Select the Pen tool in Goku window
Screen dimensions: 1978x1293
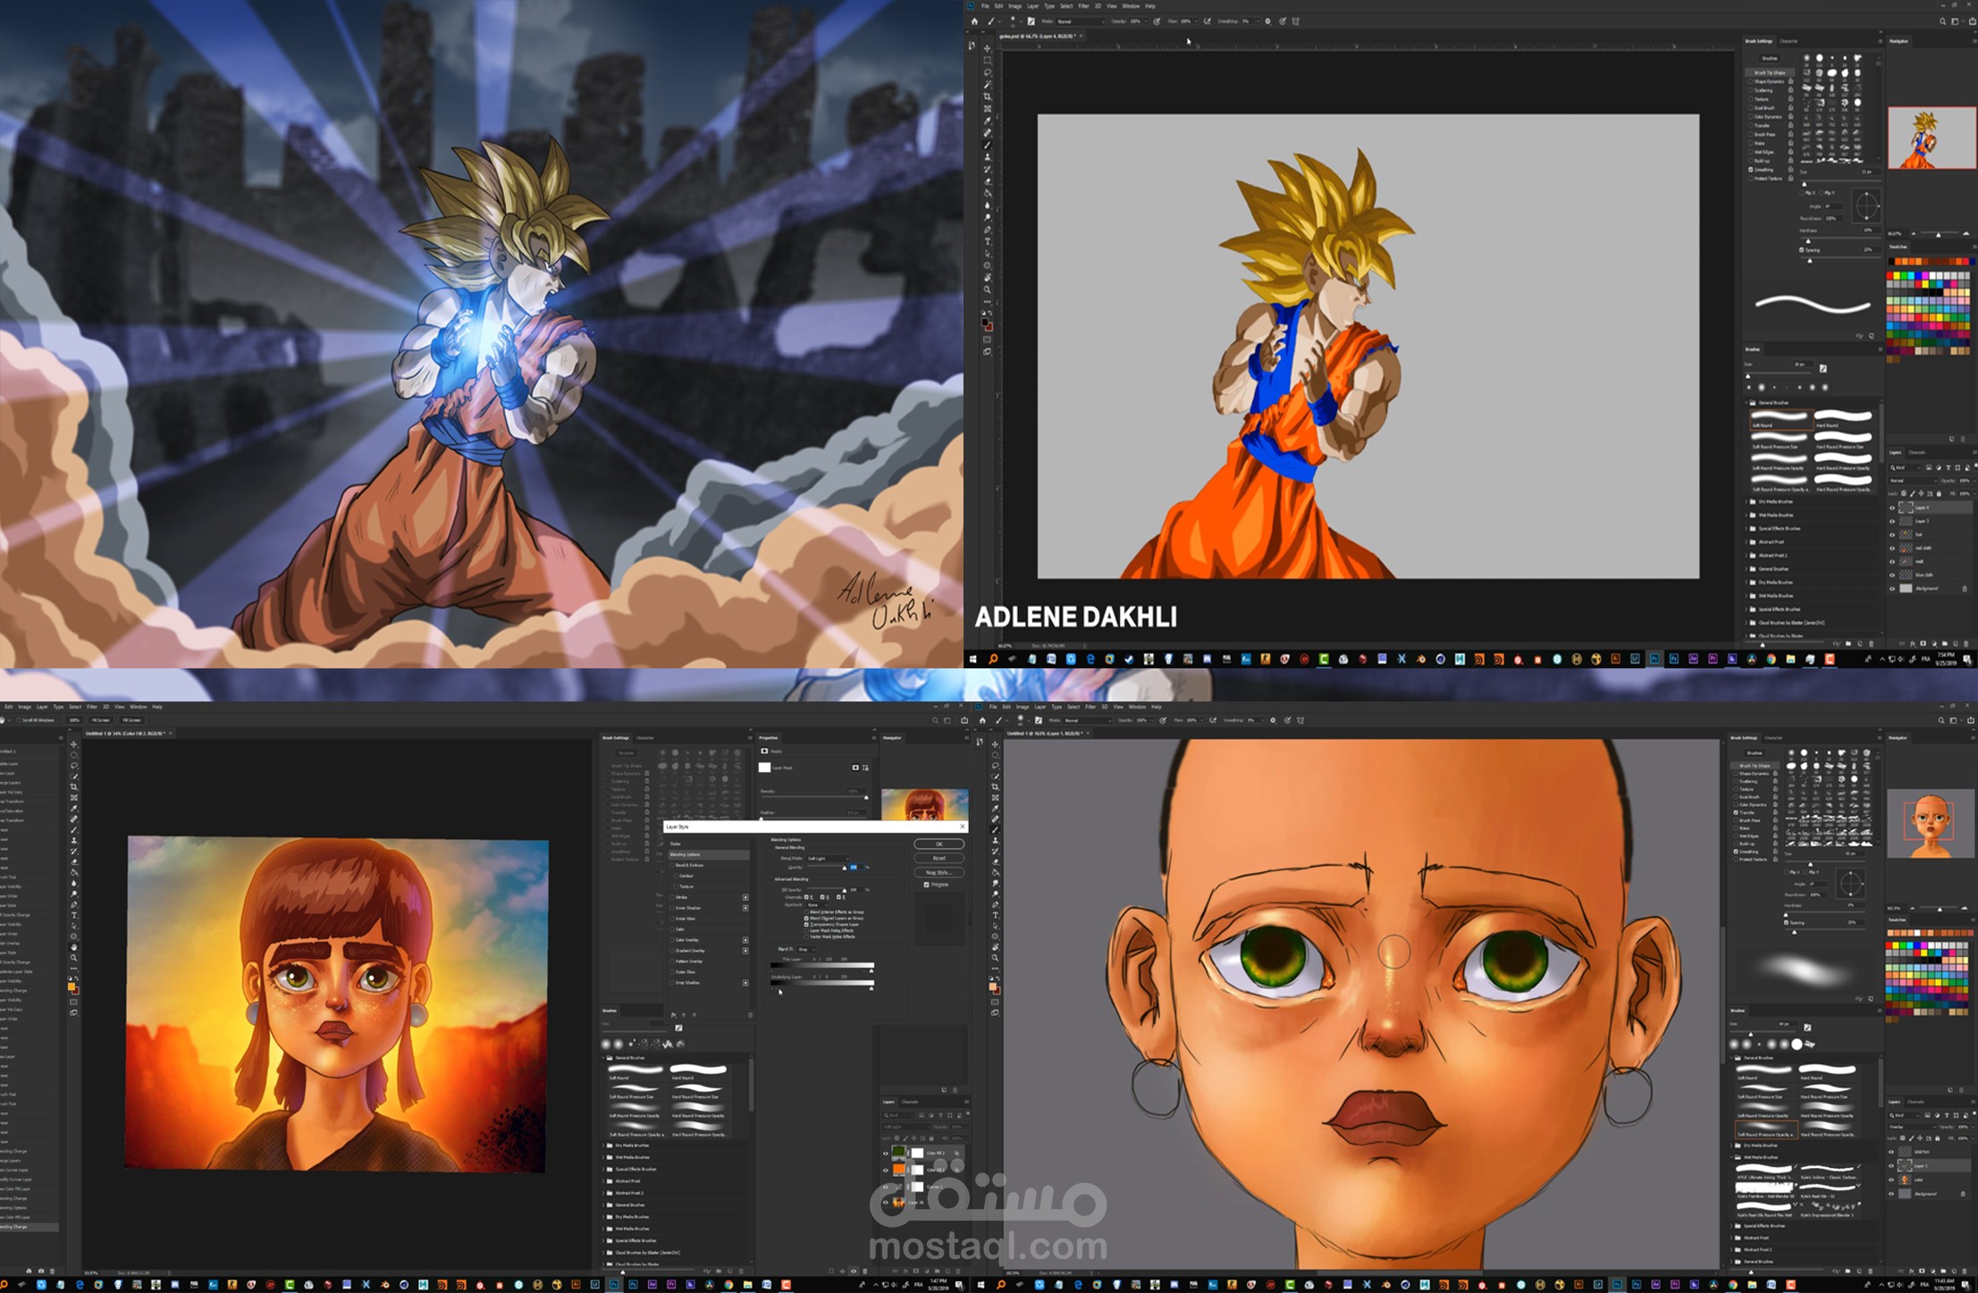[x=987, y=230]
